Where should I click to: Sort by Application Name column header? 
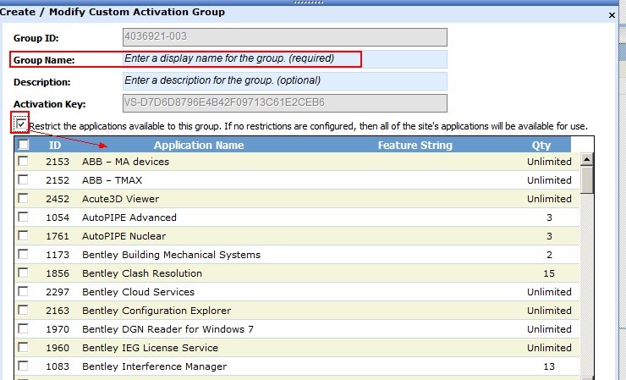(199, 145)
